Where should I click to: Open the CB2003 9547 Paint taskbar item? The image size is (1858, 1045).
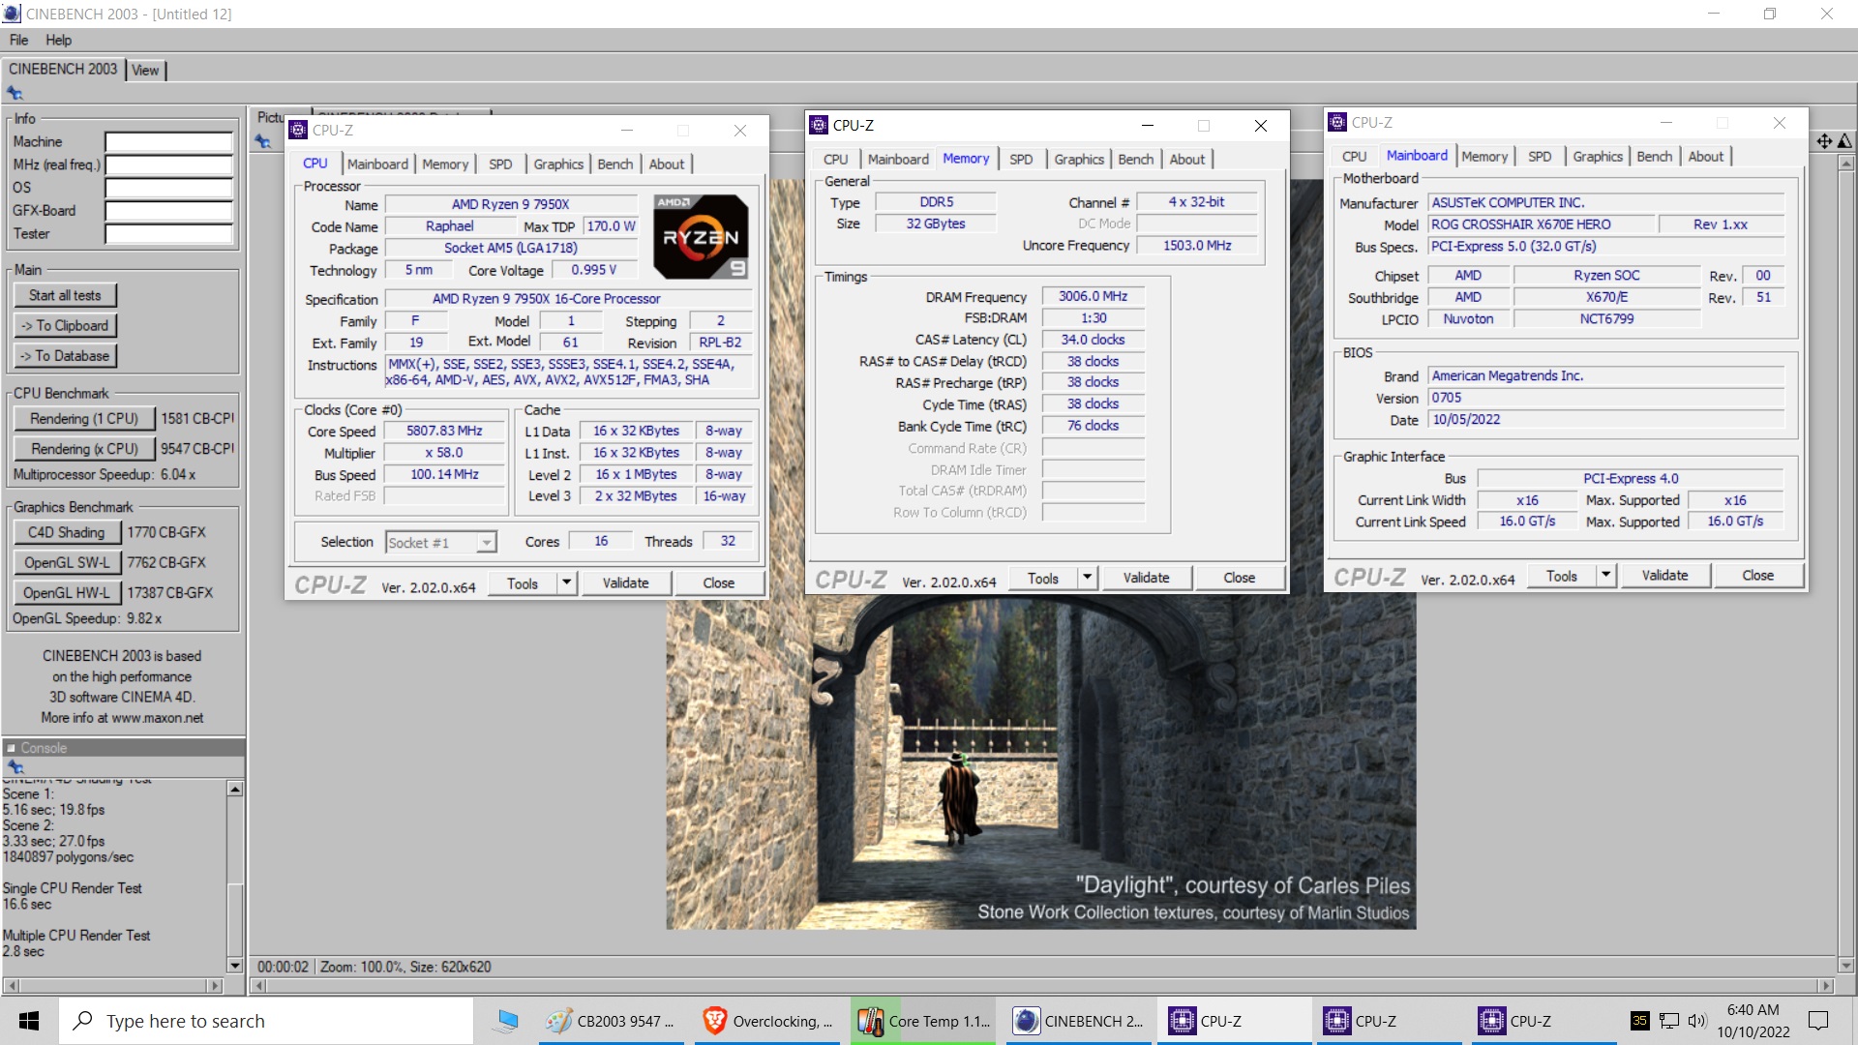coord(611,1021)
